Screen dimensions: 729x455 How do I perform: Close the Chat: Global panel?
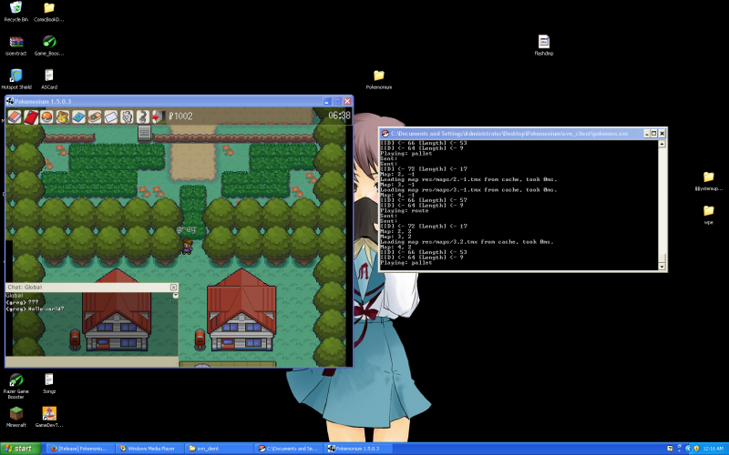173,288
